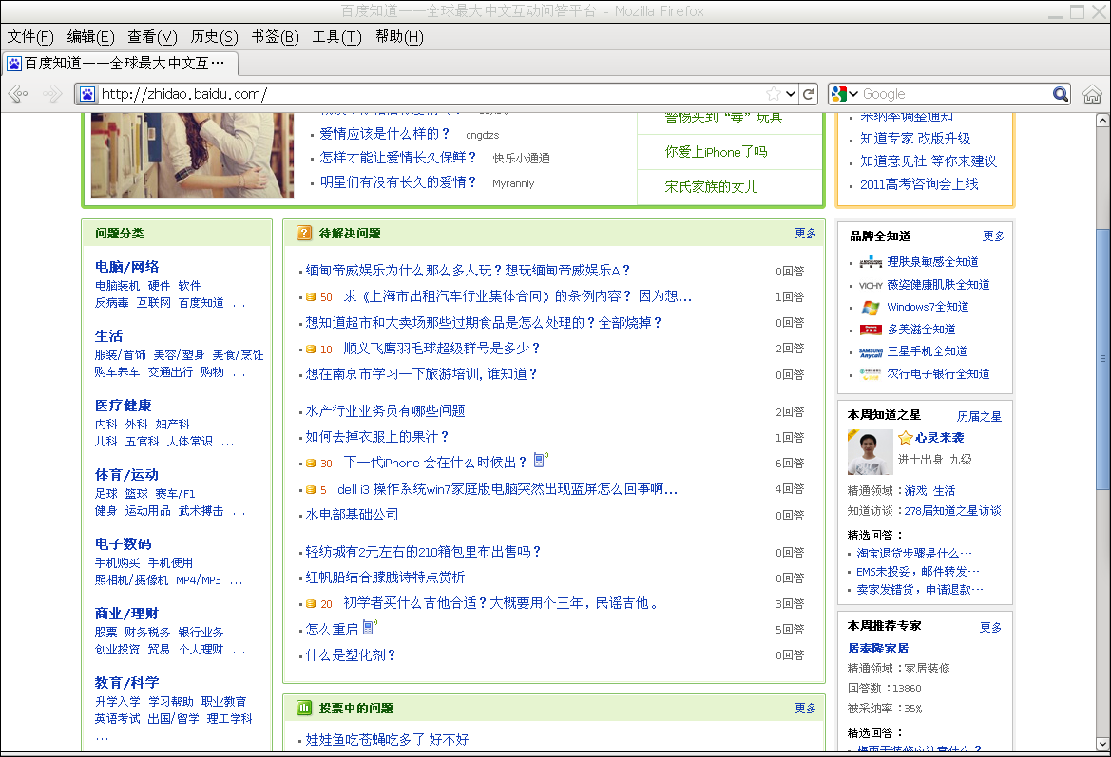Expand more 生活 subcategories via the ellipsis
The height and width of the screenshot is (757, 1111).
[239, 374]
